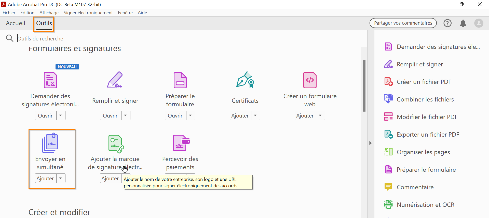Viewport: 489px width, 218px height.
Task: Click the Modifier le fichier PDF label
Action: [427, 117]
